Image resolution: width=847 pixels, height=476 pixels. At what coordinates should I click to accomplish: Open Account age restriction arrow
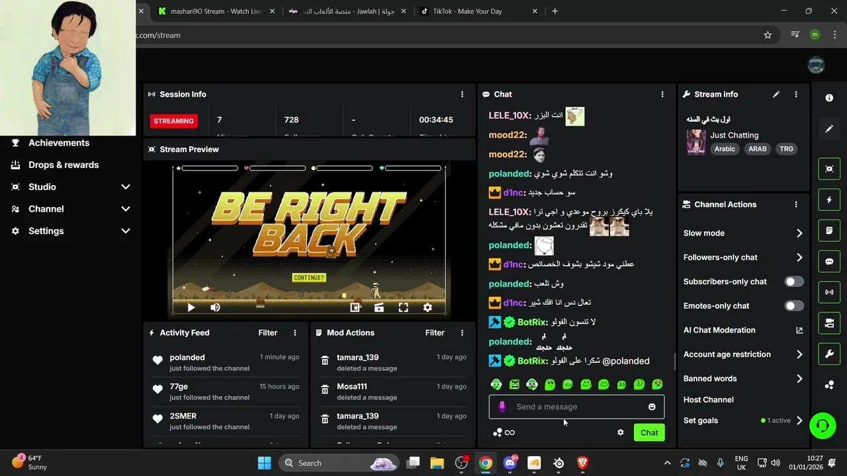coord(799,354)
